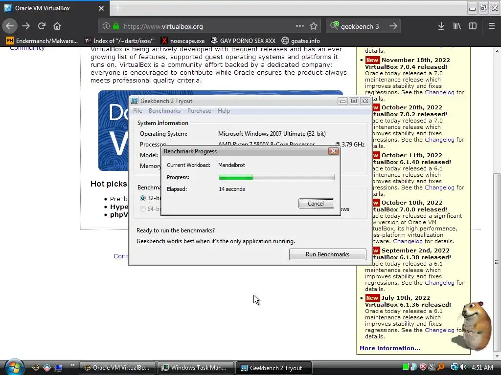
Task: Click the volume speaker tray icon
Action: tap(463, 367)
